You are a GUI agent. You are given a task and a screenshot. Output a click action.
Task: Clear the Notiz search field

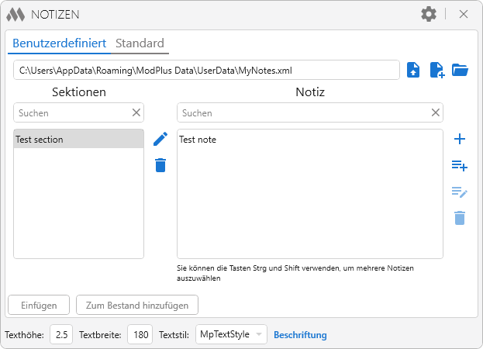click(x=436, y=112)
